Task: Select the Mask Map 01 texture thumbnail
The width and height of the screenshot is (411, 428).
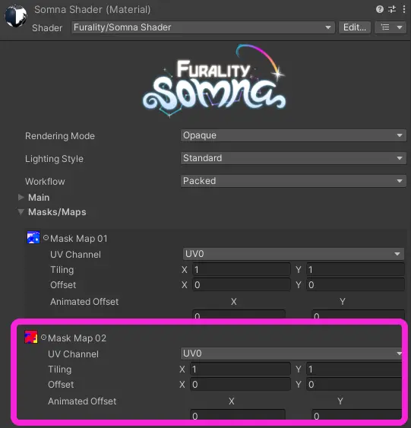Action: pos(33,237)
